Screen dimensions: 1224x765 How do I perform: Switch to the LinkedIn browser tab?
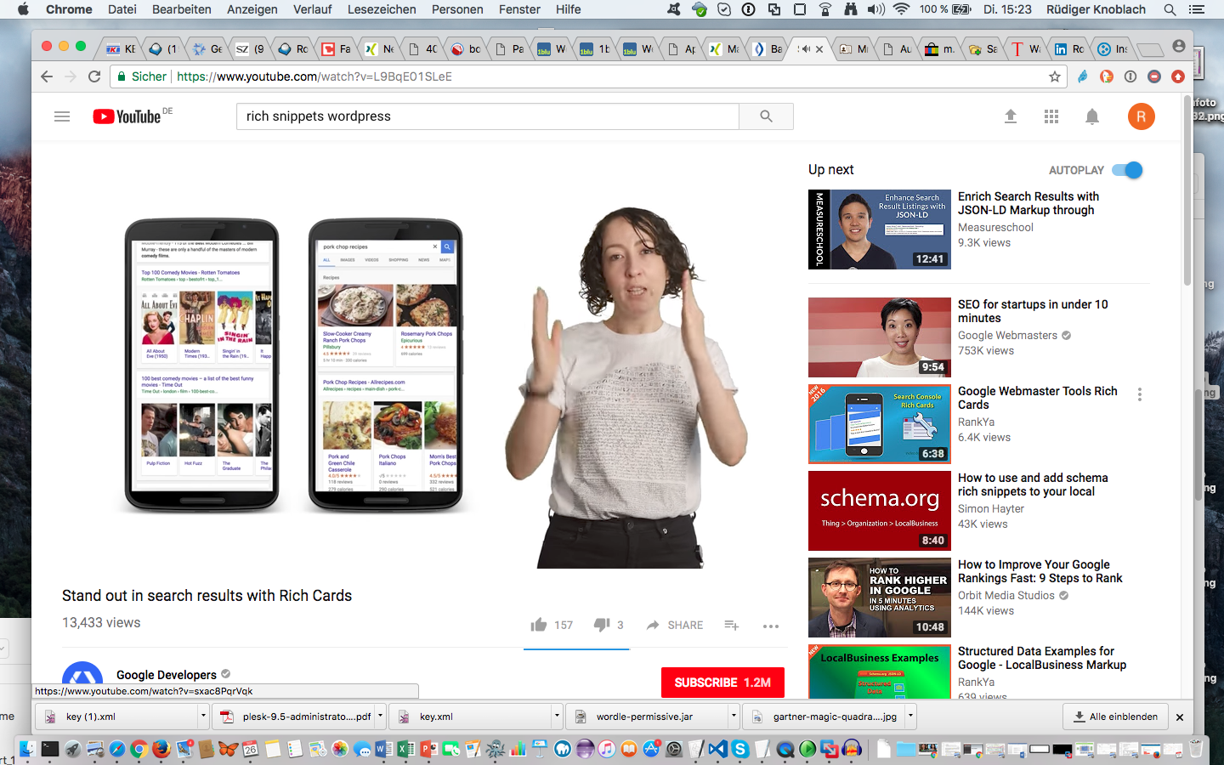1068,48
